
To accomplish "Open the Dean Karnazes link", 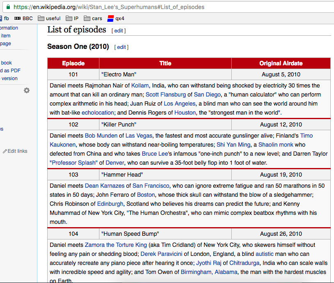I will click(x=104, y=186).
